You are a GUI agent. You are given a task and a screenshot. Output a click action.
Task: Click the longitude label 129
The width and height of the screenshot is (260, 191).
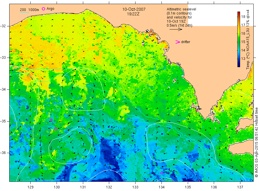[x=31, y=187]
